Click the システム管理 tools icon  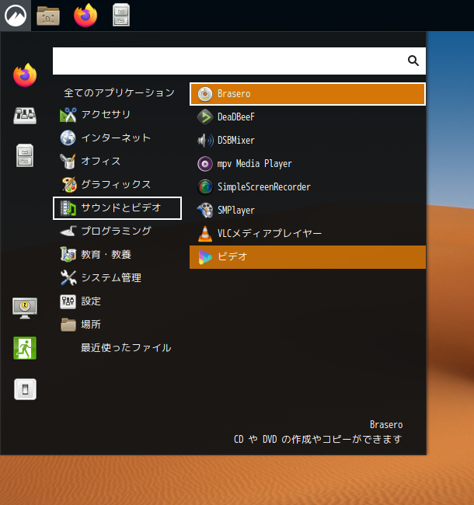click(68, 277)
